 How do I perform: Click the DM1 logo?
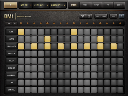click(x=9, y=16)
